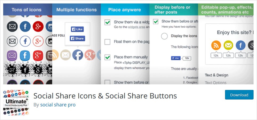
Task: Click the orange RSS icon in pop-up preview
Action: coord(216,45)
